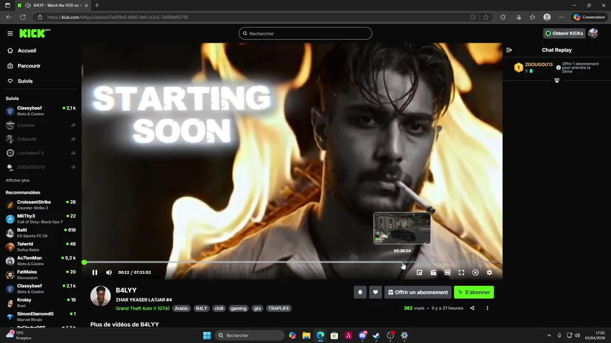The height and width of the screenshot is (343, 611).
Task: Open the clip creation tool in player
Action: [433, 272]
